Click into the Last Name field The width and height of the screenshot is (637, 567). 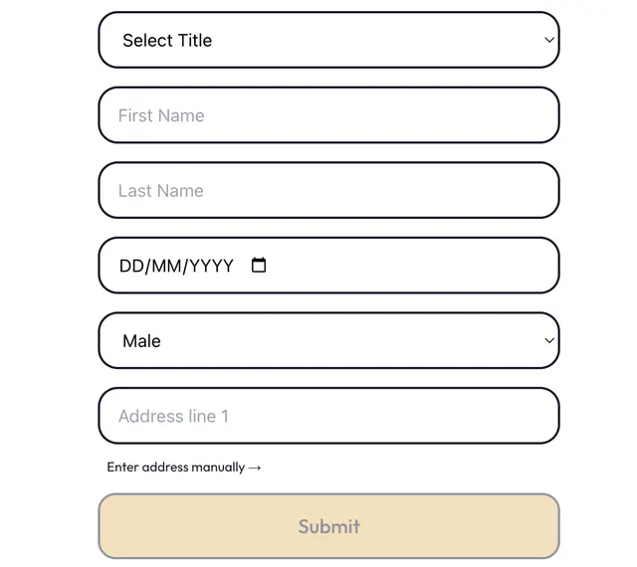(328, 191)
